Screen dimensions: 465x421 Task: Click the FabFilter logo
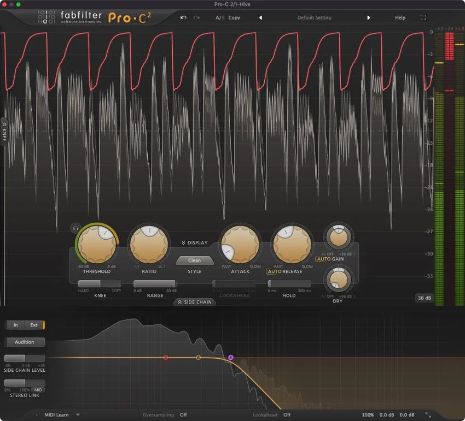81,17
